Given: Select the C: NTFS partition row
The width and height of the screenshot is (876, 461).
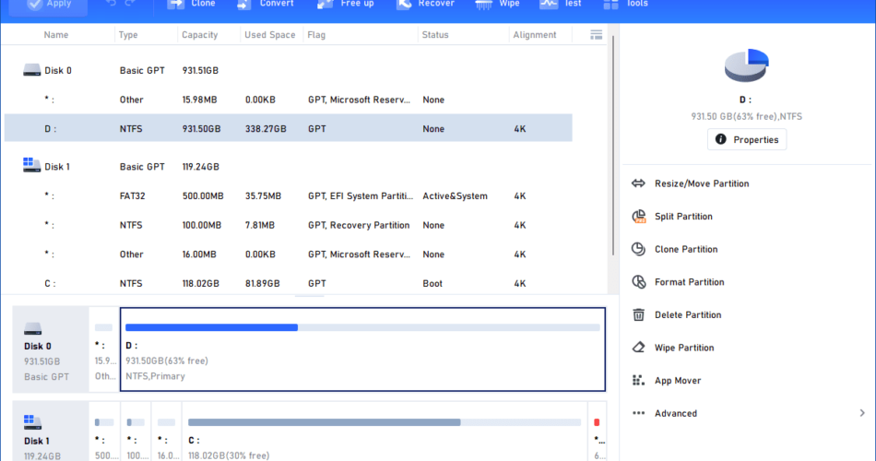Looking at the screenshot, I should (x=289, y=283).
